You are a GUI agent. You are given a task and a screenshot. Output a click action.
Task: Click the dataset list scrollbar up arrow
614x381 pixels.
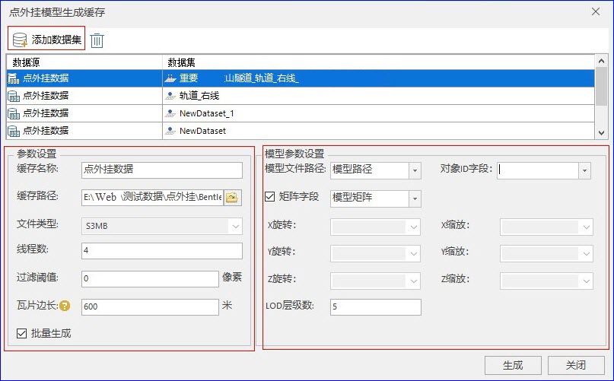point(601,61)
